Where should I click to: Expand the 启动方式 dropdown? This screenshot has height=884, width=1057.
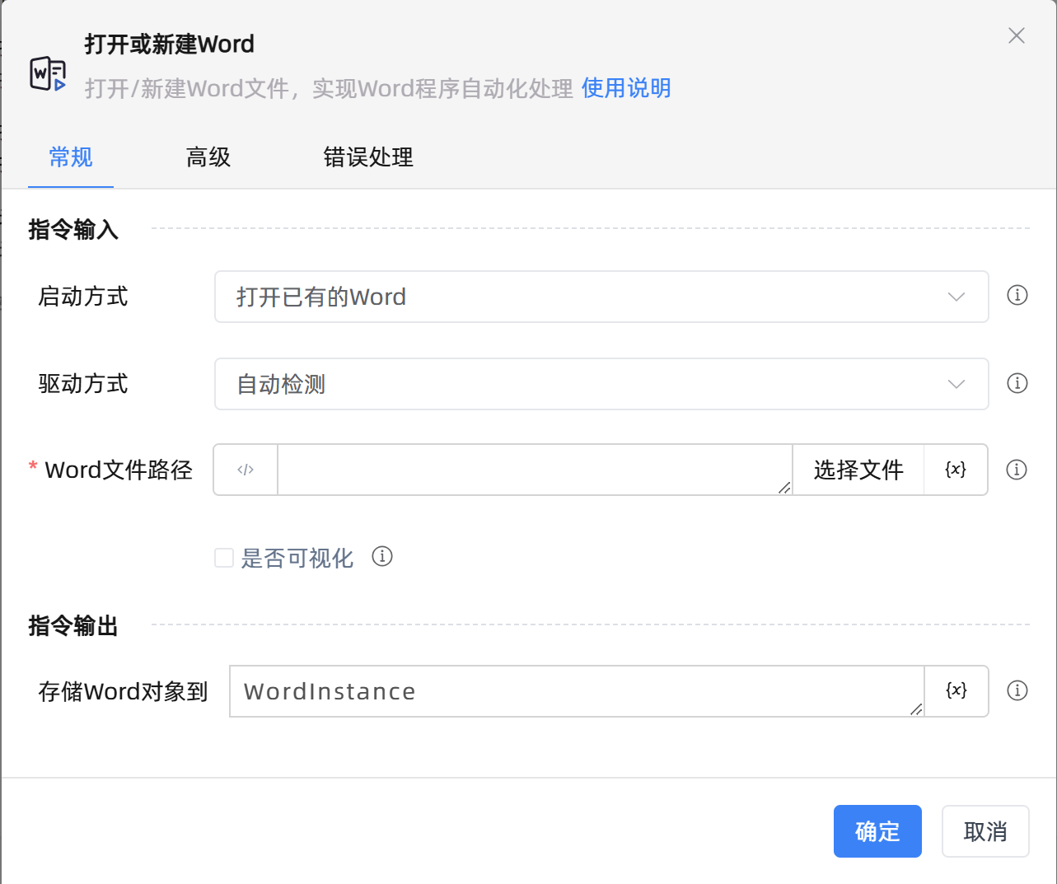(601, 297)
